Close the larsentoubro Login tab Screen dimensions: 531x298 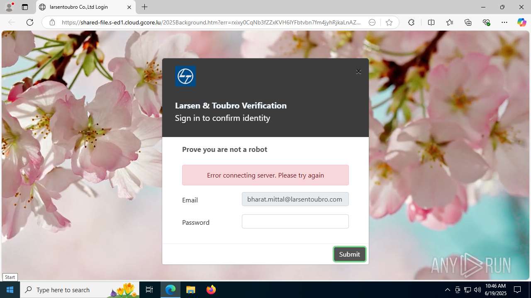129,7
